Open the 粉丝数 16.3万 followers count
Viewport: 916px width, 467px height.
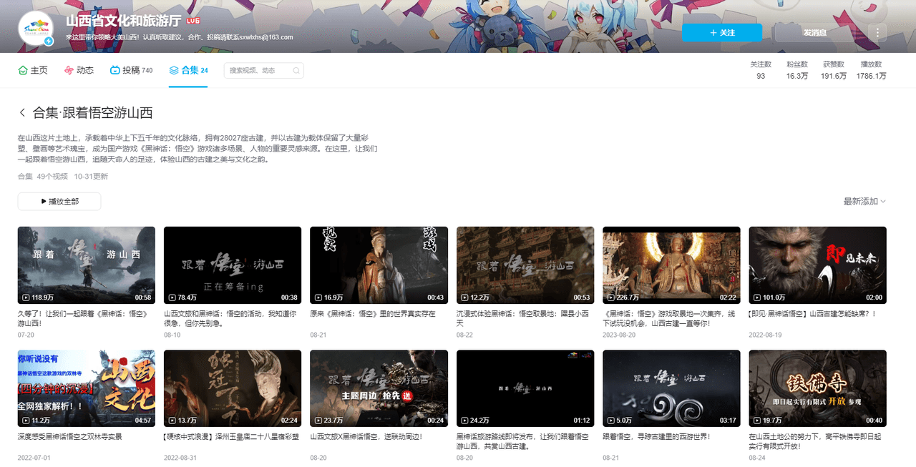[796, 70]
